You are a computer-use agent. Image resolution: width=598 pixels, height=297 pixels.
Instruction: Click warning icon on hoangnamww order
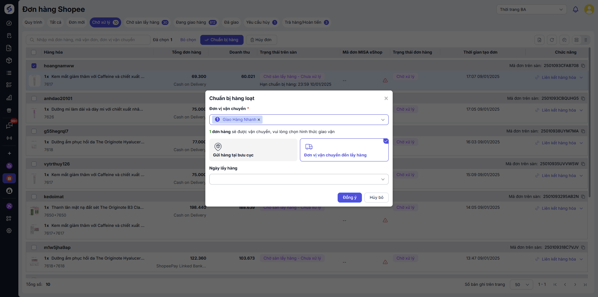coord(385,80)
